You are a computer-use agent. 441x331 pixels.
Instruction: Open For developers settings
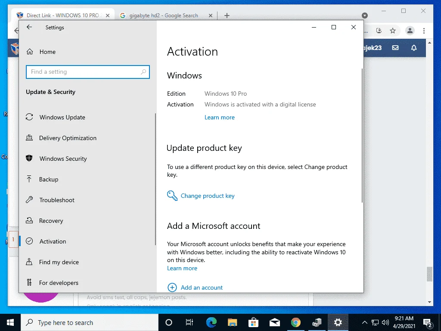[52, 283]
